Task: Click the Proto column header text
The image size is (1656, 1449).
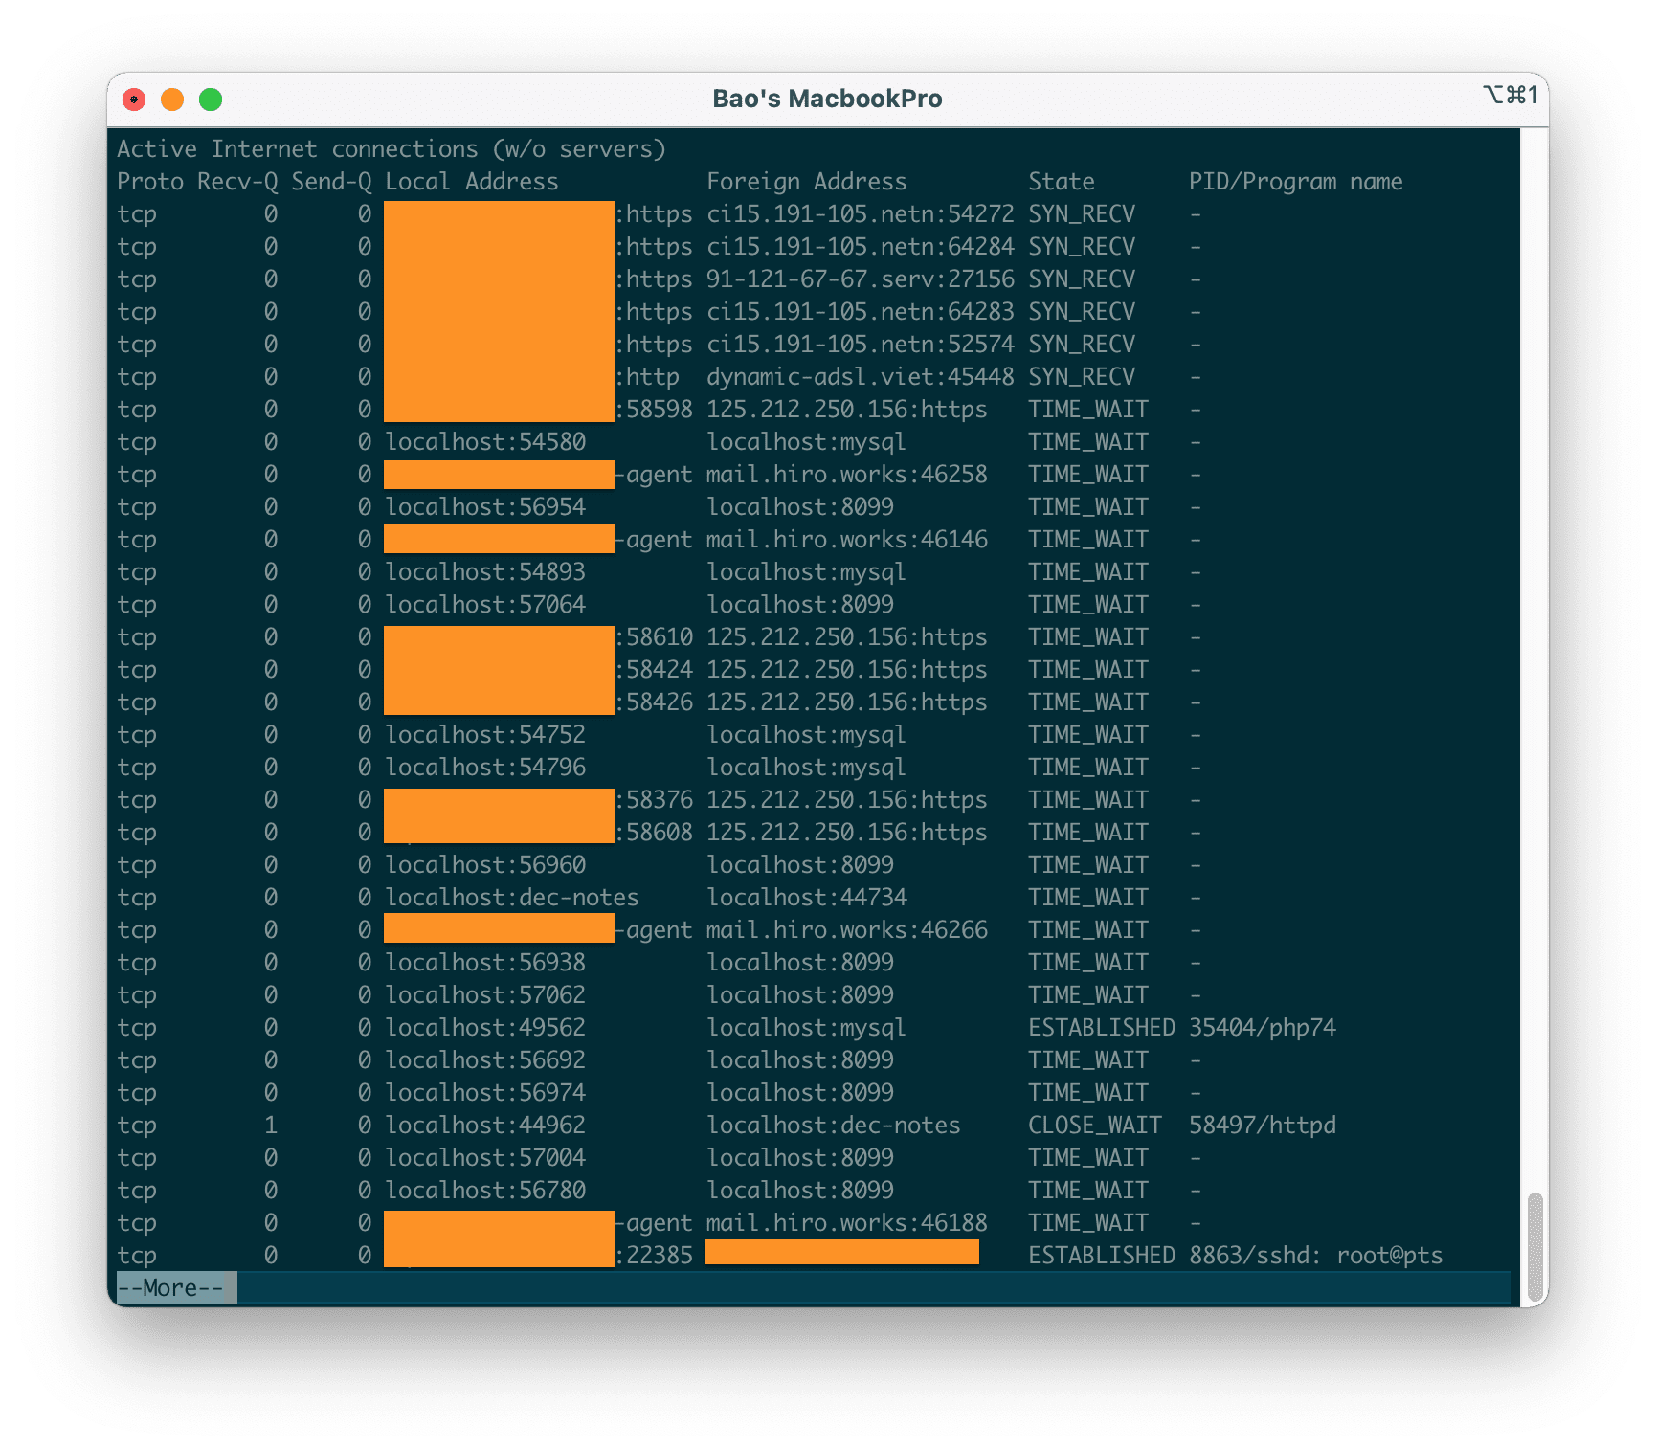Action: (152, 181)
